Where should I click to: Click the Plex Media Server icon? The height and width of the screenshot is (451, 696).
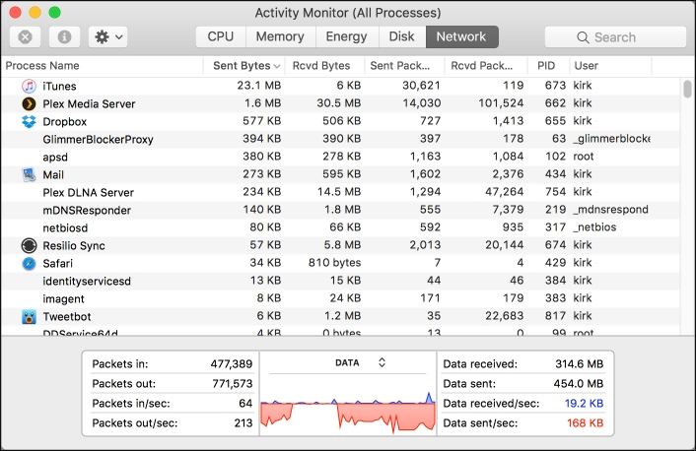[x=29, y=103]
